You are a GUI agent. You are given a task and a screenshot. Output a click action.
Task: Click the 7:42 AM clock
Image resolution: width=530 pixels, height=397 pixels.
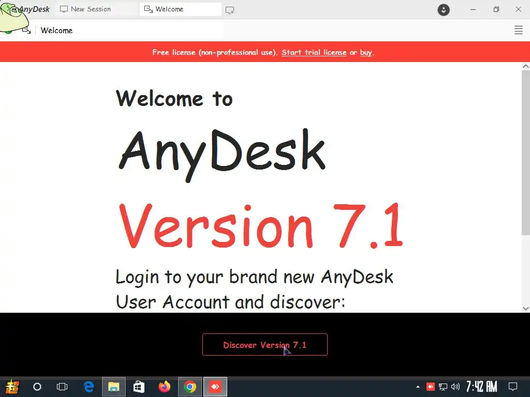tap(482, 387)
